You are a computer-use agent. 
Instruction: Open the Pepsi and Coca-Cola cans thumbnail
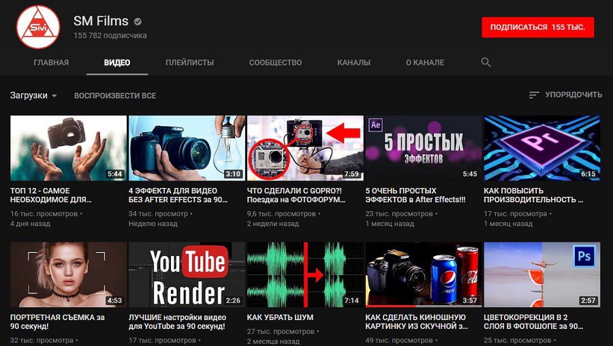[x=424, y=274]
